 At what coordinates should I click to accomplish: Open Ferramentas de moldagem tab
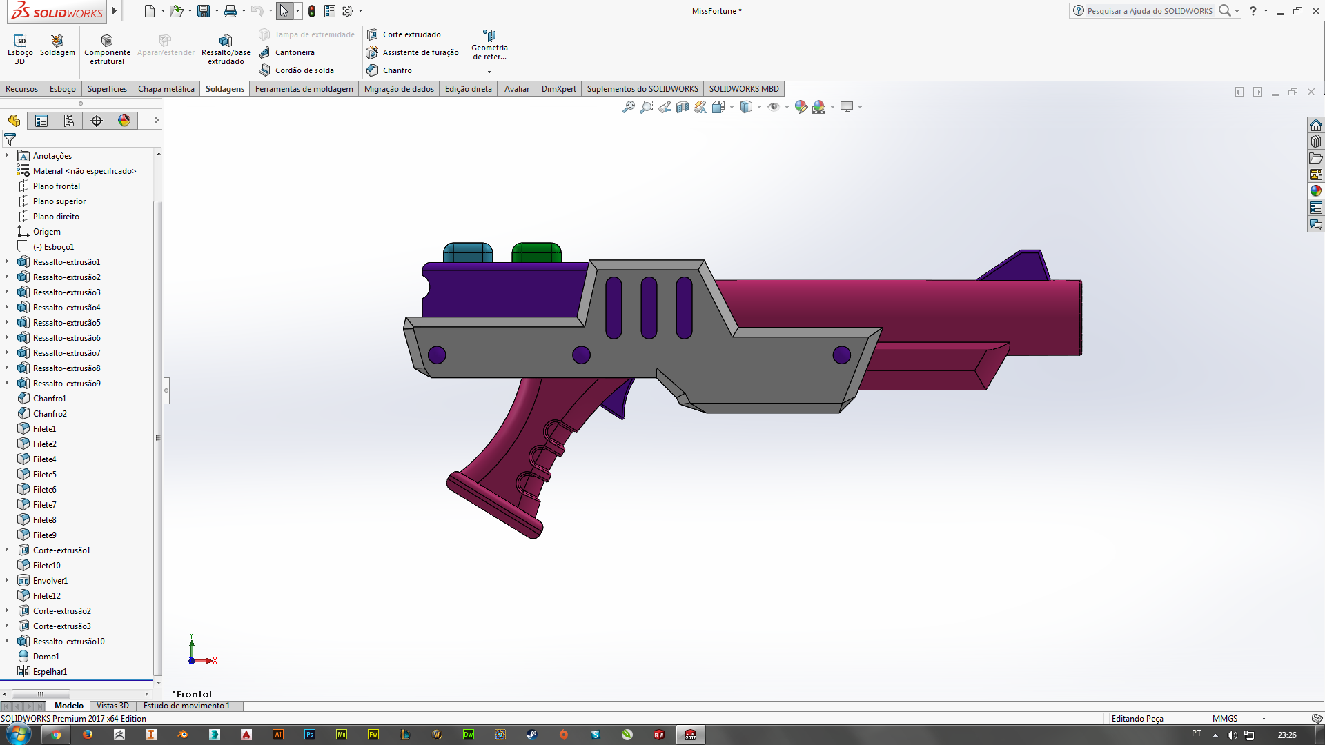(304, 89)
